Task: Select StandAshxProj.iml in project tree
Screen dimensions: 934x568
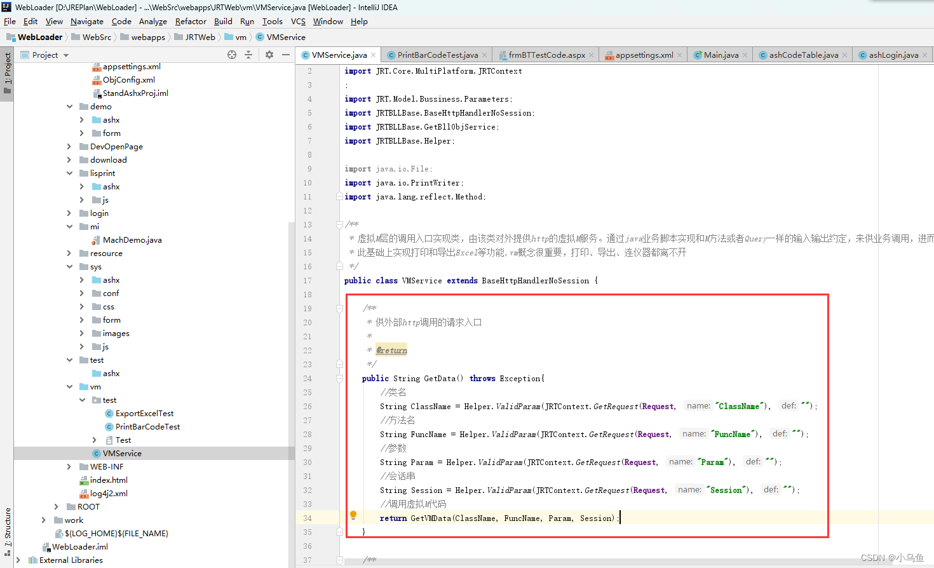Action: tap(135, 93)
